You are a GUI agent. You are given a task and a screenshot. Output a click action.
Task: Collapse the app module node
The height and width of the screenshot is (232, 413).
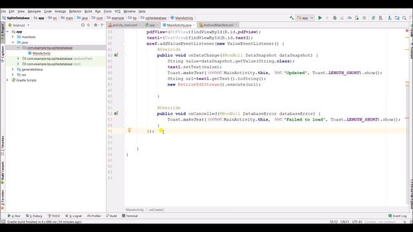click(x=8, y=32)
